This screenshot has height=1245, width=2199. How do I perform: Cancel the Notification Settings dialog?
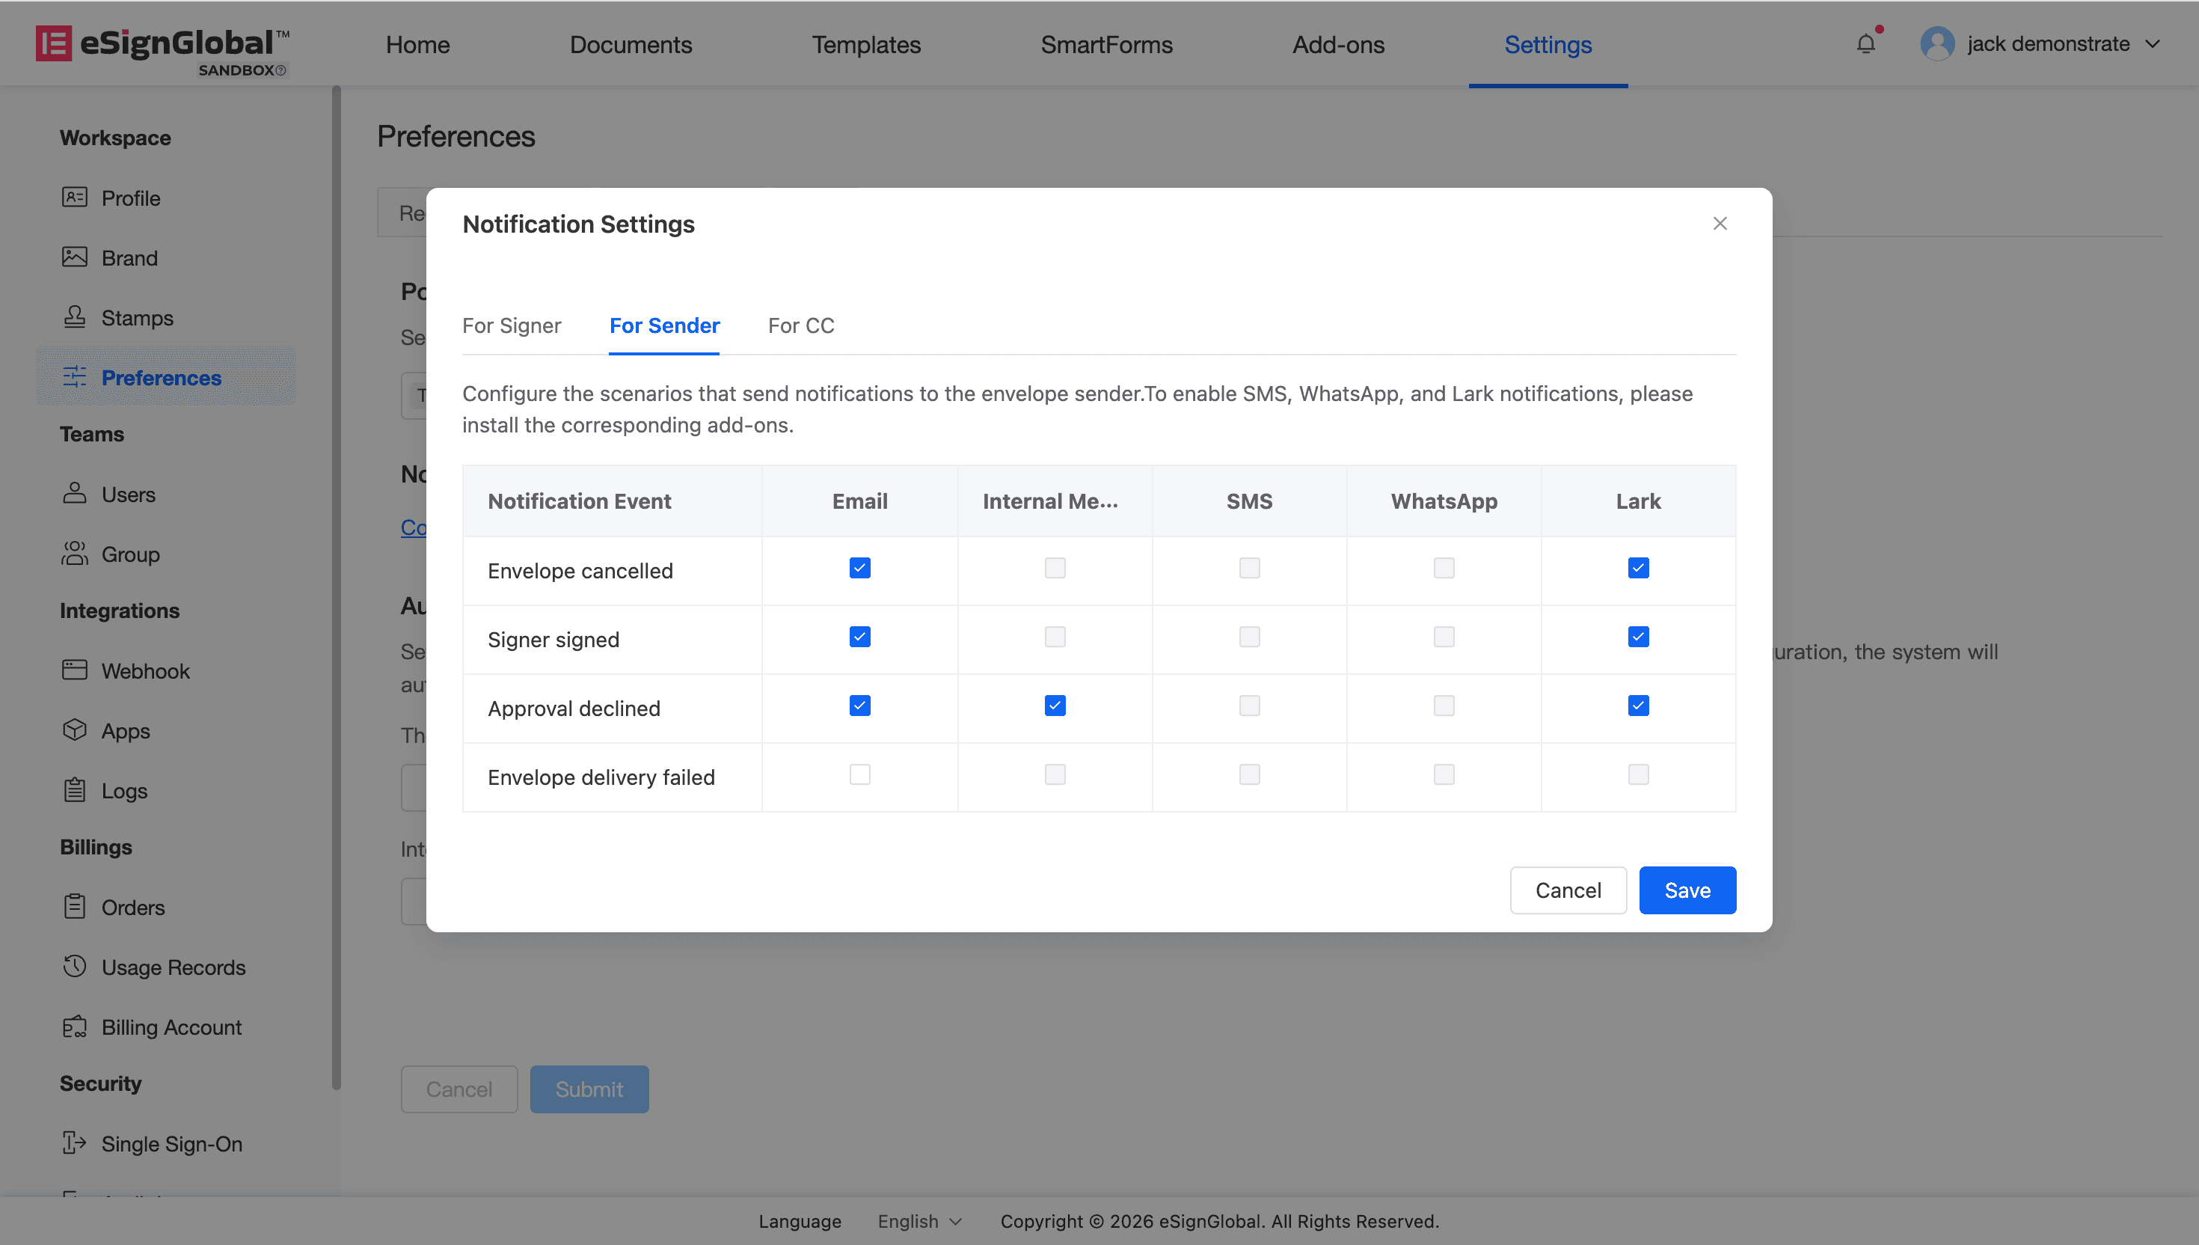pyautogui.click(x=1568, y=890)
